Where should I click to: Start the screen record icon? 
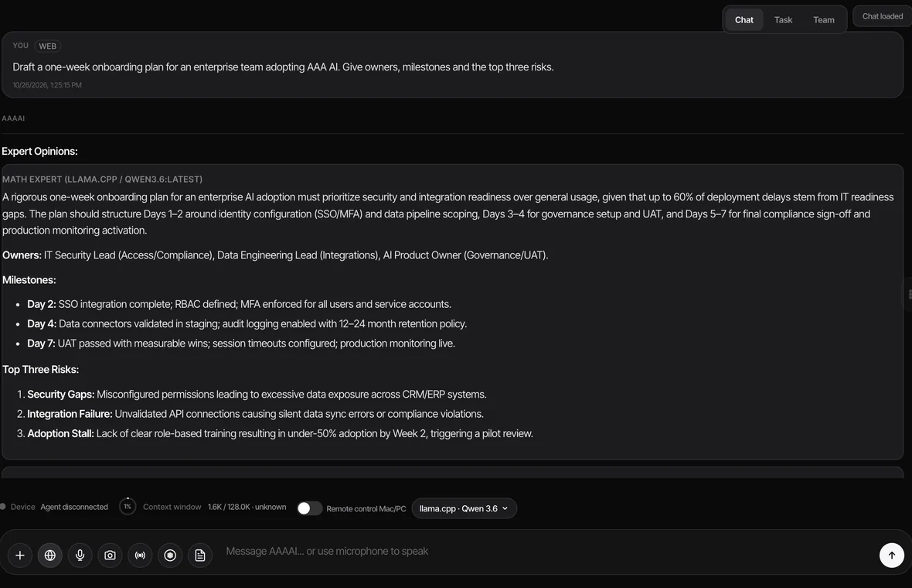pyautogui.click(x=170, y=556)
